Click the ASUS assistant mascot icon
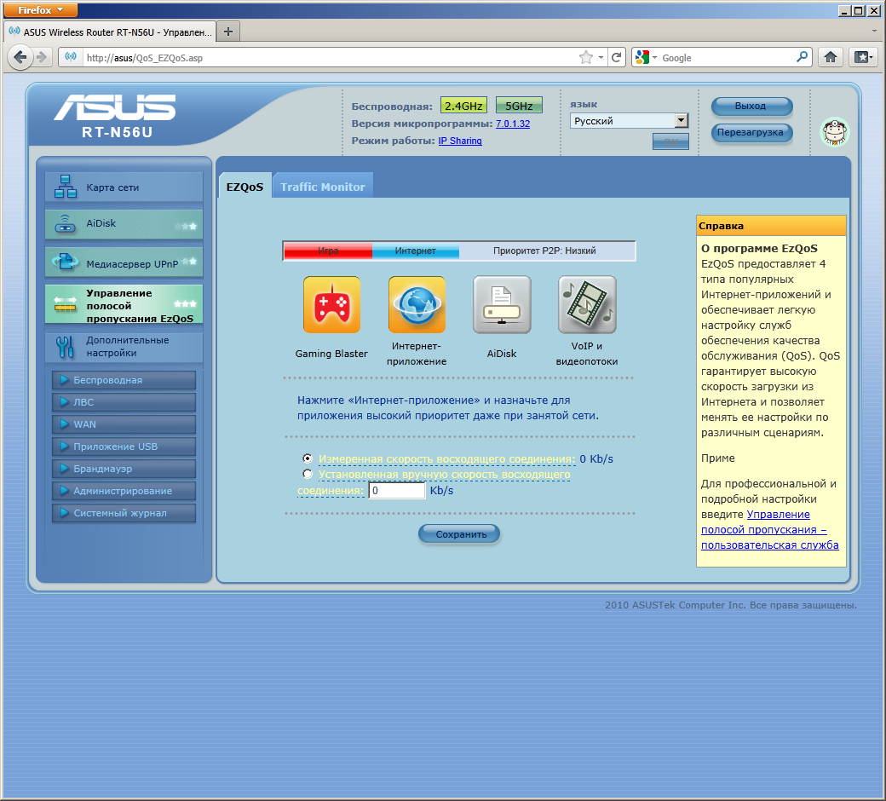Viewport: 886px width, 801px height. pos(835,132)
